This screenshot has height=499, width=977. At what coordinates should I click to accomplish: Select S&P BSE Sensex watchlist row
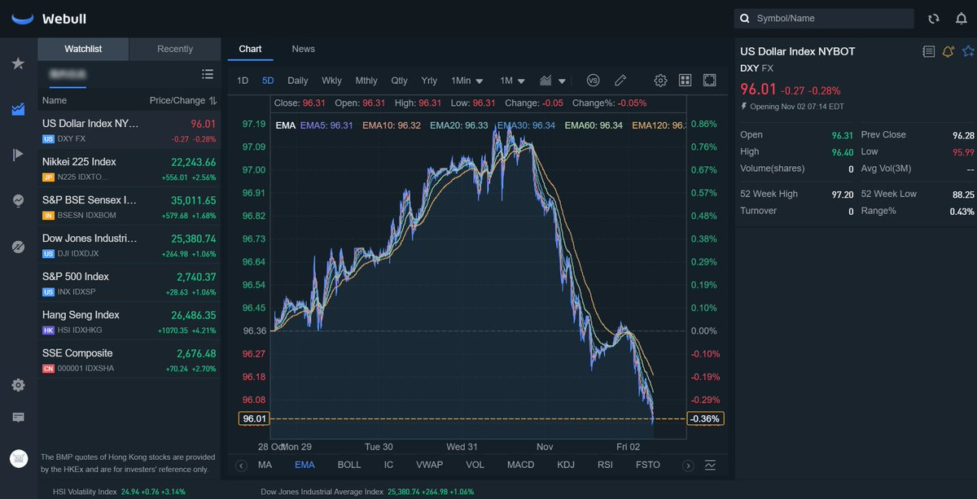point(129,207)
